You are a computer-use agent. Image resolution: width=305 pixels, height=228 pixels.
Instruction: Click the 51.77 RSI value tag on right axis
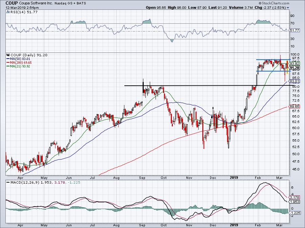click(x=294, y=30)
